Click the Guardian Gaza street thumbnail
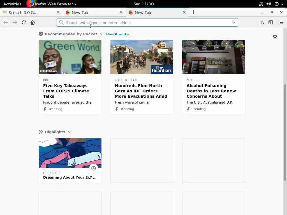 (142, 57)
